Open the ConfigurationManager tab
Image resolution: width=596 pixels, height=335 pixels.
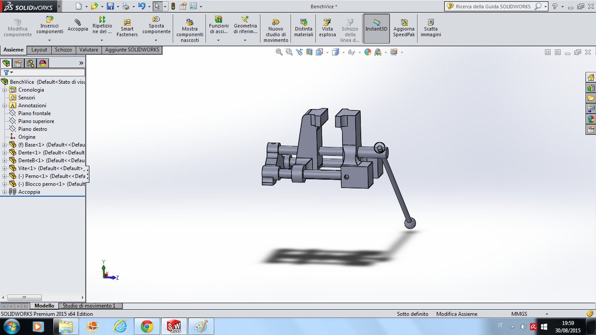pos(31,63)
